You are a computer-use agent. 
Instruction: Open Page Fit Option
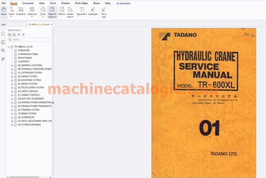point(52,12)
